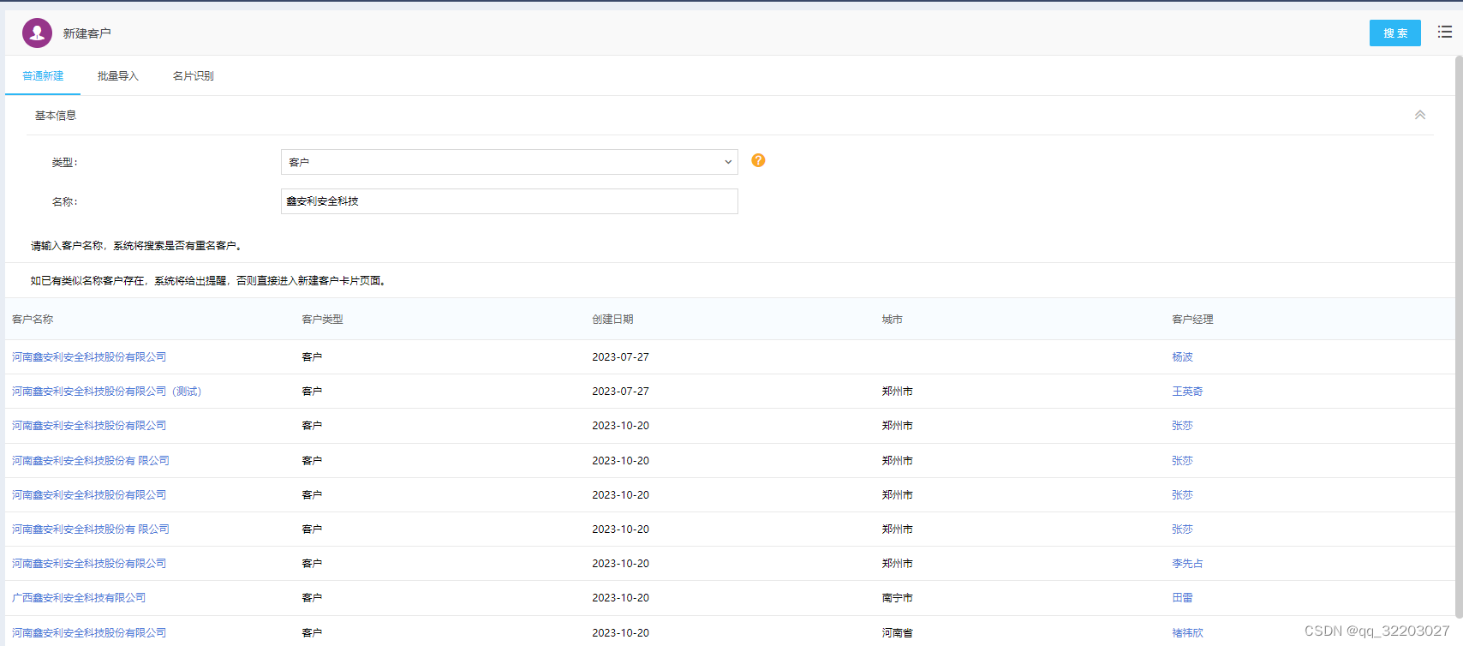The image size is (1463, 646).
Task: Switch to the 普通新建 tab
Action: tap(43, 75)
